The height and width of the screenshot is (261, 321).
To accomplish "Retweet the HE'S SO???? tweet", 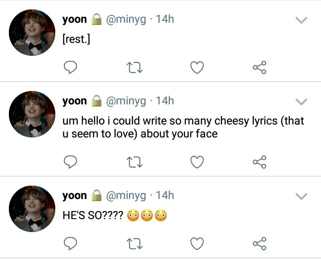I will (x=135, y=244).
